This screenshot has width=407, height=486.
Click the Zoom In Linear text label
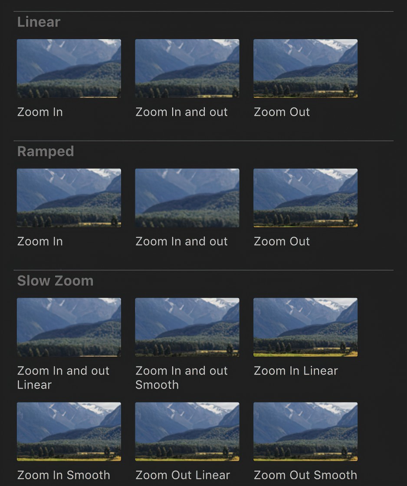(x=295, y=371)
